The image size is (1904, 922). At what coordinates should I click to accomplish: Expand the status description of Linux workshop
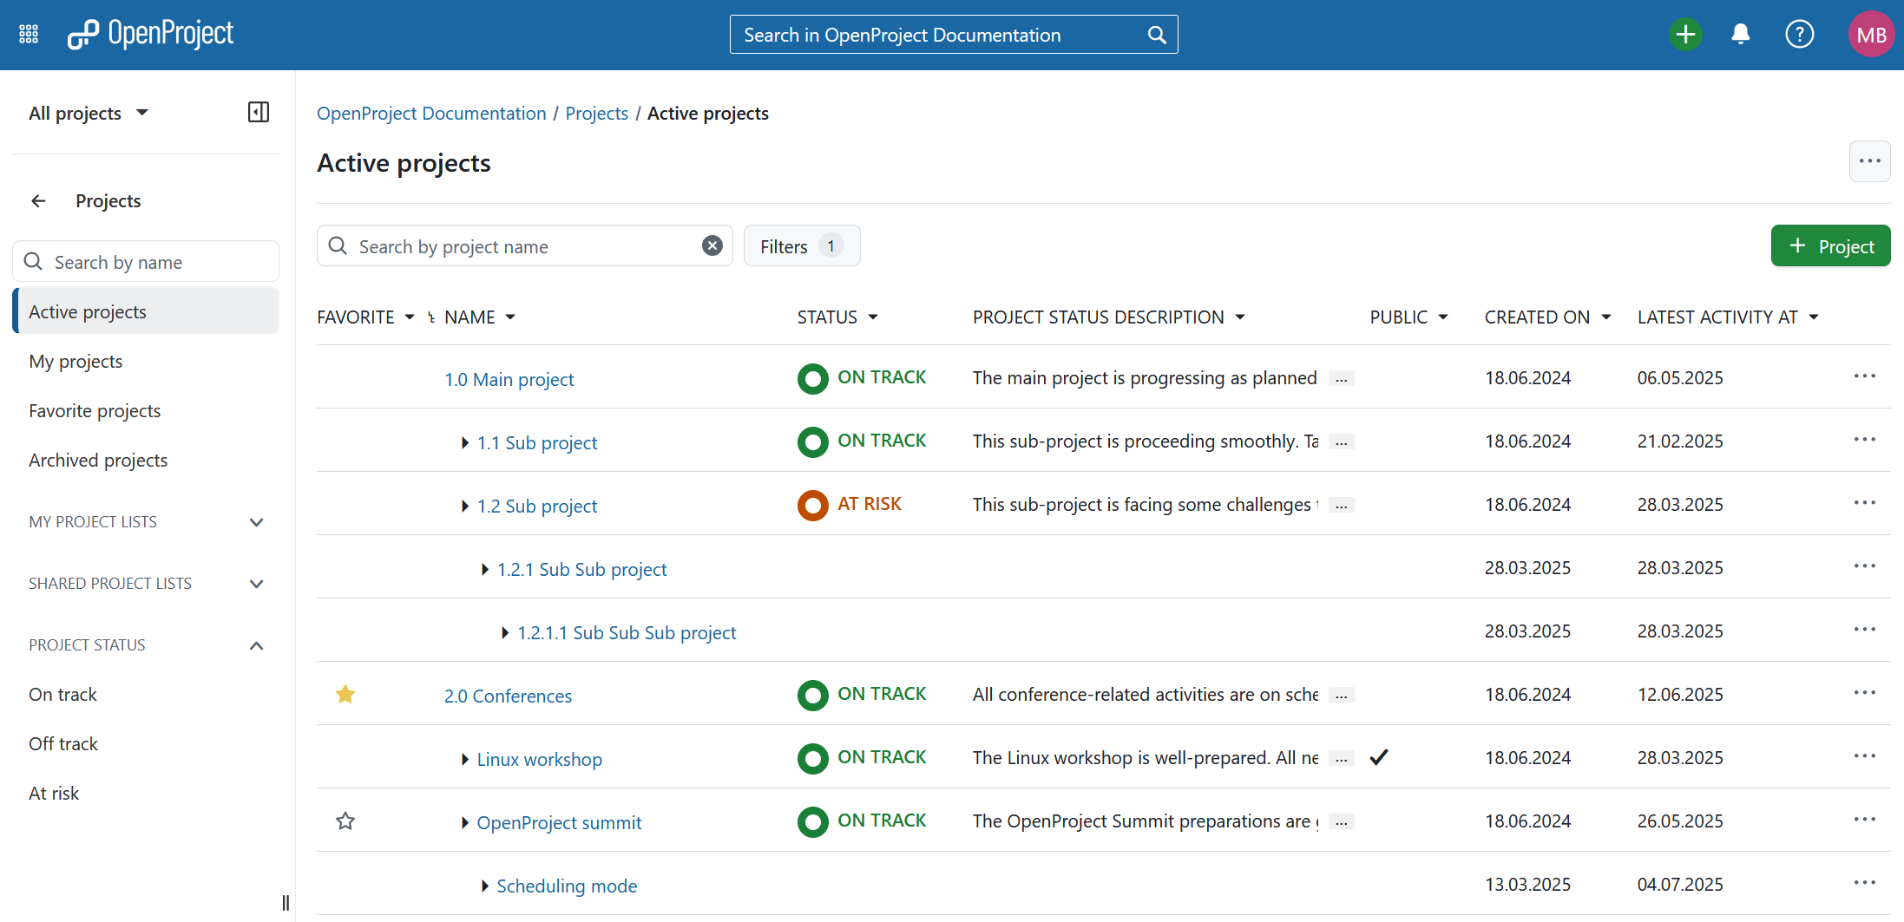(1341, 759)
